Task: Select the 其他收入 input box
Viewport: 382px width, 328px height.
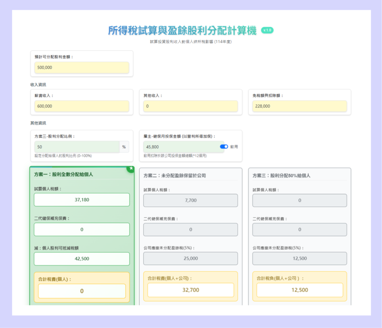Action: [x=191, y=106]
